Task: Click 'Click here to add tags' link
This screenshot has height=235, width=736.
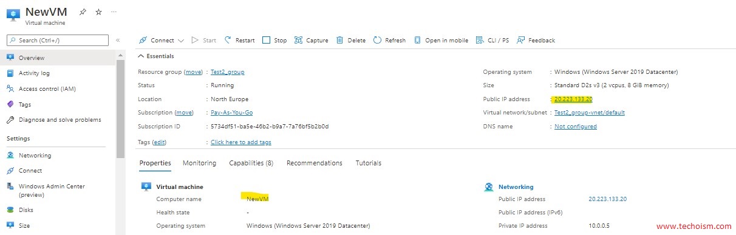Action: click(x=241, y=142)
